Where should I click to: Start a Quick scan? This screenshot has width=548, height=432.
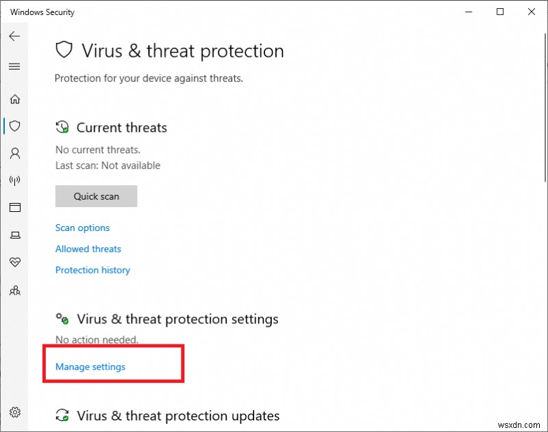pyautogui.click(x=96, y=196)
